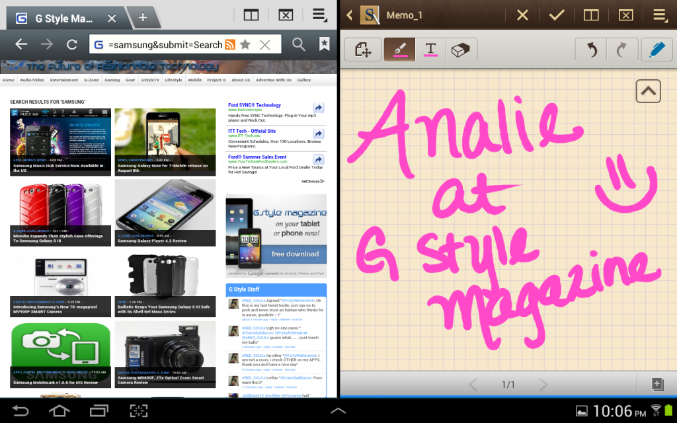
Task: Choose the eraser tool
Action: pos(461,50)
